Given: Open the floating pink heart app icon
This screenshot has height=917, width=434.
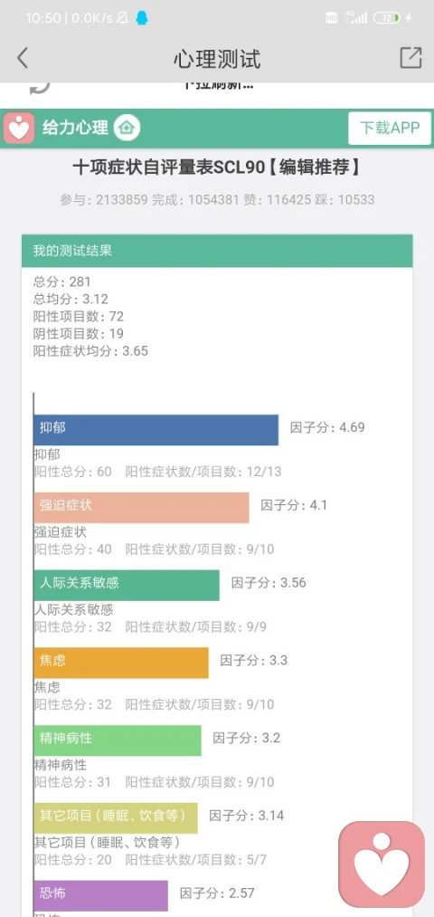Looking at the screenshot, I should click(382, 864).
